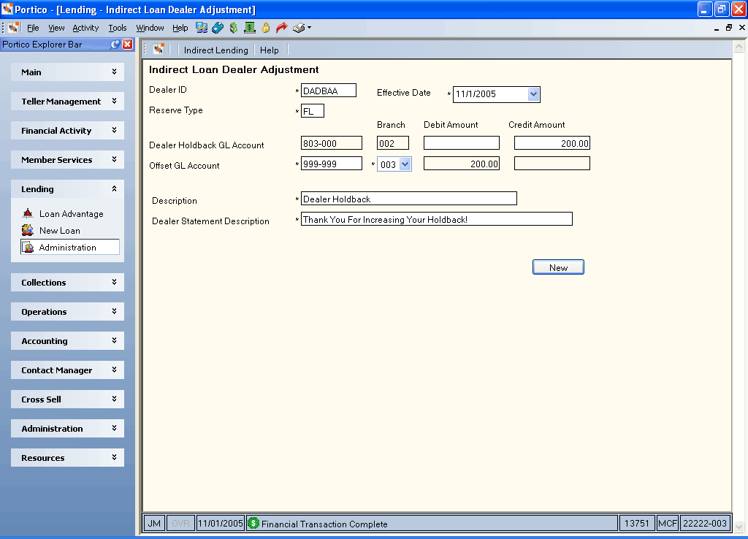This screenshot has width=748, height=539.
Task: Expand the Administration section at sidebar bottom
Action: pyautogui.click(x=67, y=428)
